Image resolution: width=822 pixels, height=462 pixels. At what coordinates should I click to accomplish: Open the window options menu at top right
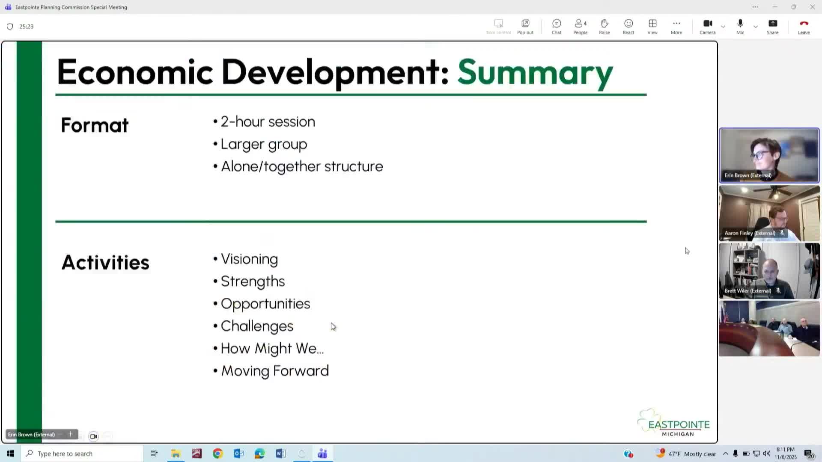pyautogui.click(x=755, y=7)
